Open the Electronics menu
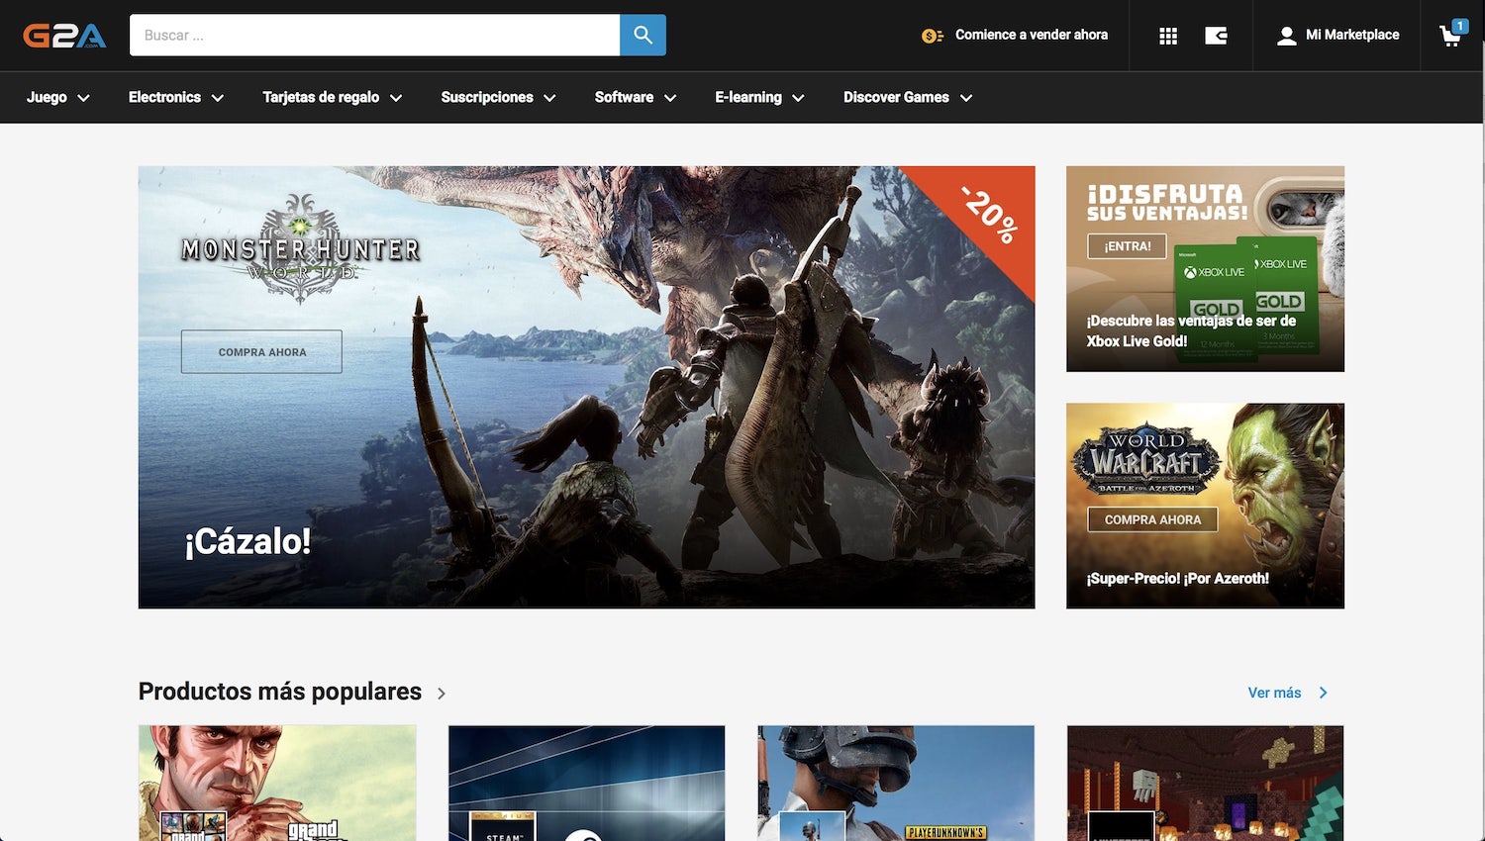Screen dimensions: 1485x841 coord(174,97)
